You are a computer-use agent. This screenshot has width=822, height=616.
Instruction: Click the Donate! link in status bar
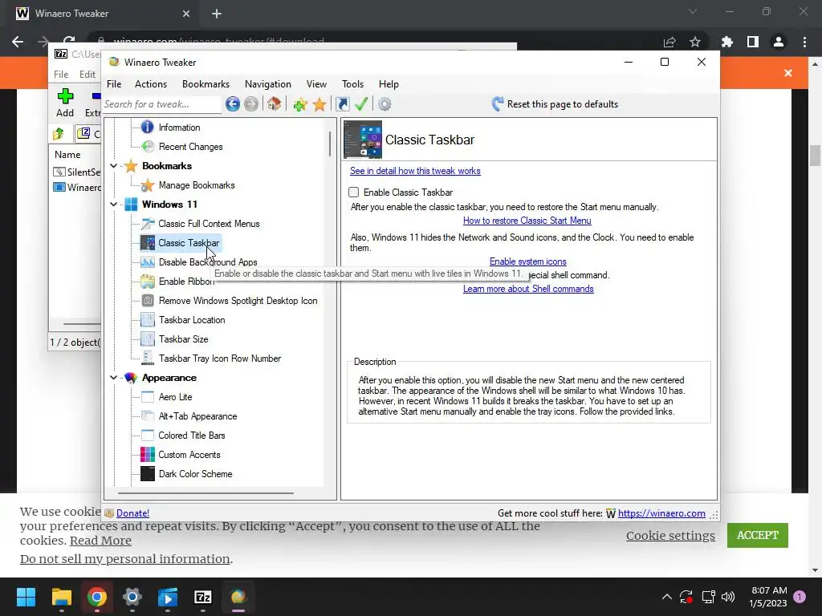(x=132, y=513)
